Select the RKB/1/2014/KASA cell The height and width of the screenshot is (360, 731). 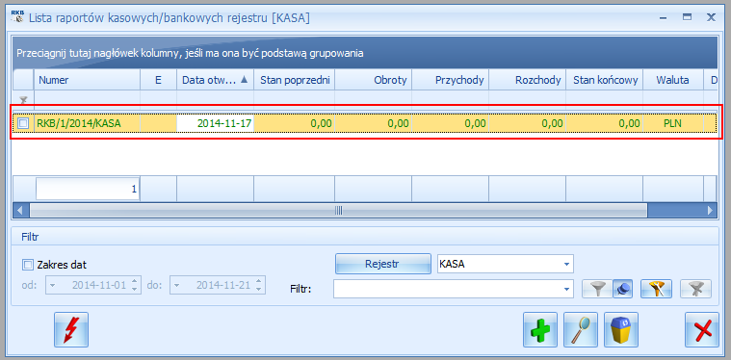pos(87,123)
